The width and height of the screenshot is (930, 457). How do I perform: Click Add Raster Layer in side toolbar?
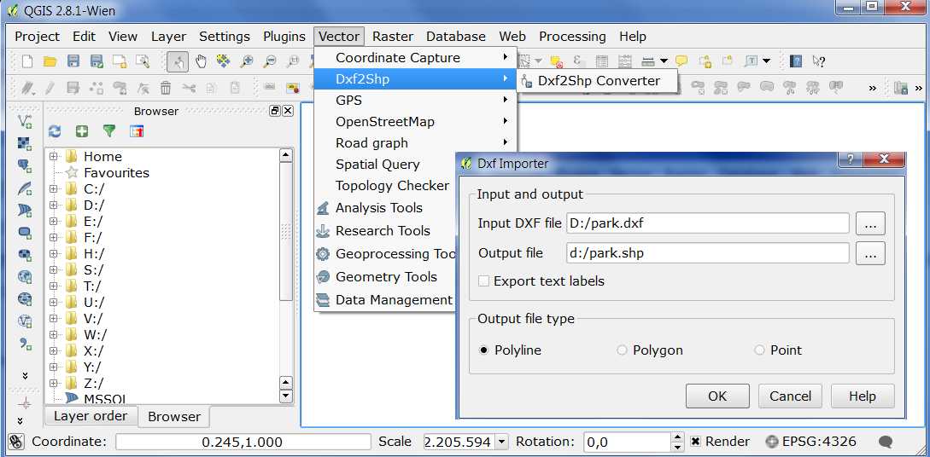pos(25,143)
